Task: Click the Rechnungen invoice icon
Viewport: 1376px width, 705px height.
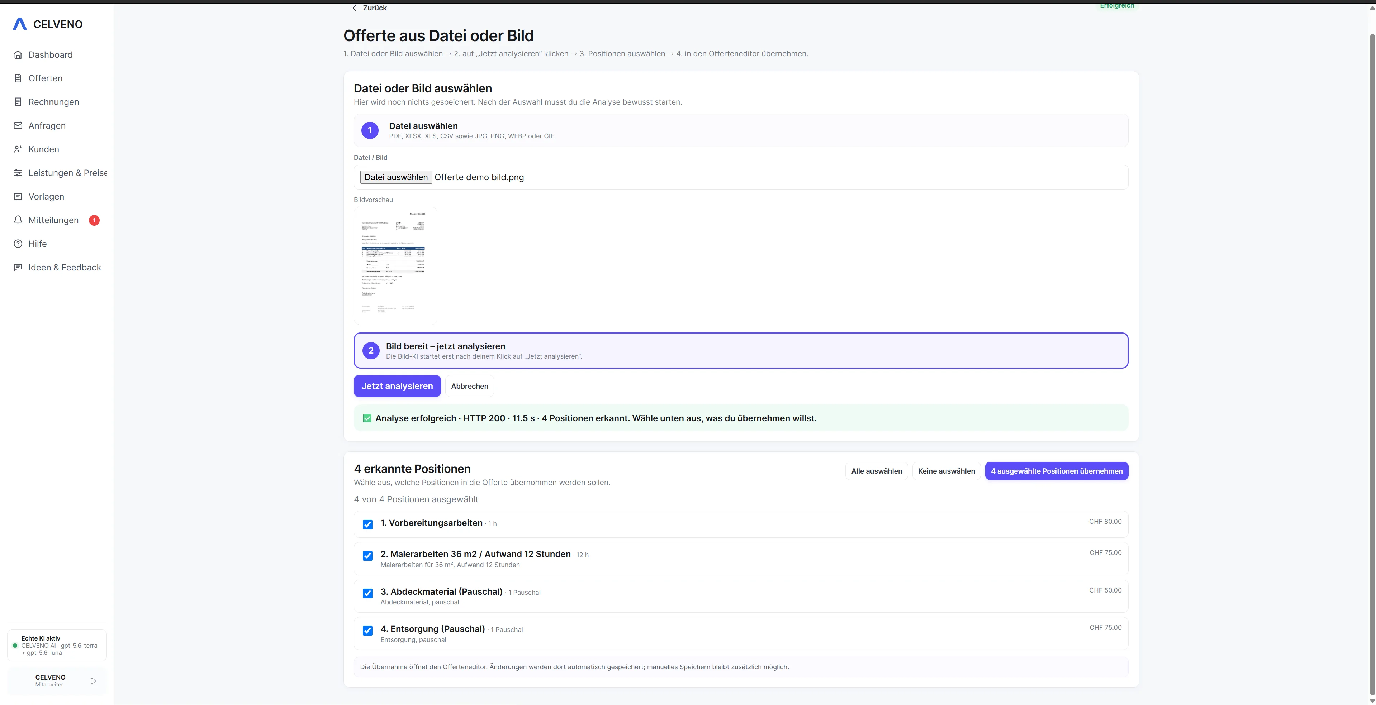Action: pos(18,102)
